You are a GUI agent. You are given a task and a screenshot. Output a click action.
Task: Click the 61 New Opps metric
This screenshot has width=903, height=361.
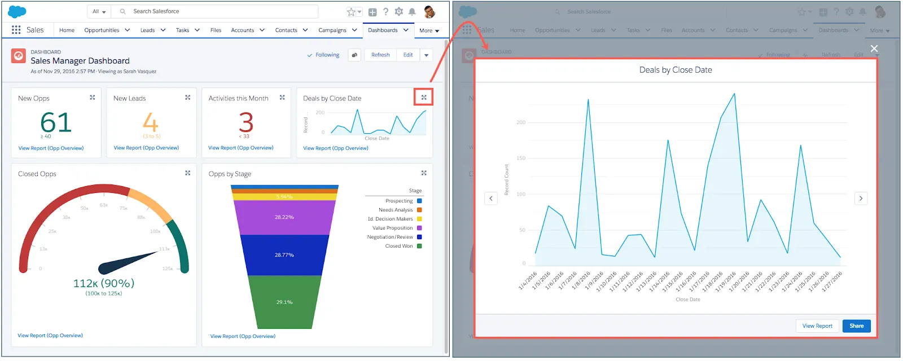pyautogui.click(x=56, y=122)
